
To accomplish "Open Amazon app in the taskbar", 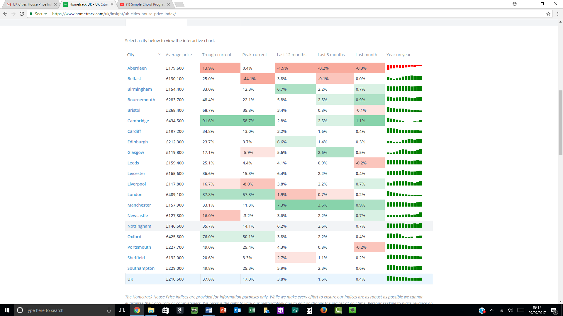I will click(x=180, y=310).
